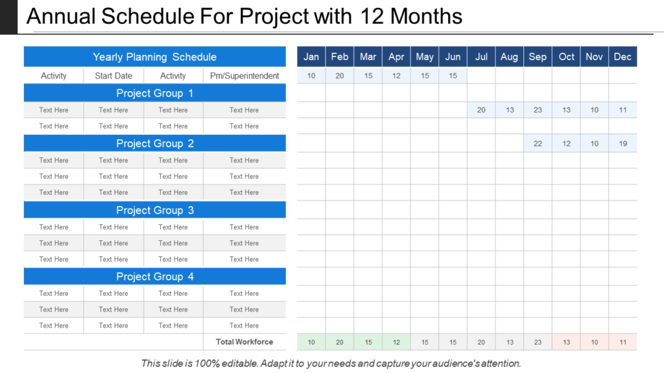The height and width of the screenshot is (373, 664).
Task: Click the Start Date column header
Action: point(113,76)
